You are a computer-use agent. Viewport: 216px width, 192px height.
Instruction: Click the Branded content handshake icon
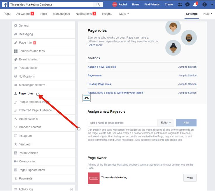(x=16, y=128)
